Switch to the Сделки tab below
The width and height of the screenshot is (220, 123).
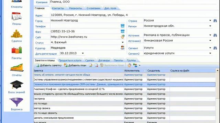click(90, 60)
